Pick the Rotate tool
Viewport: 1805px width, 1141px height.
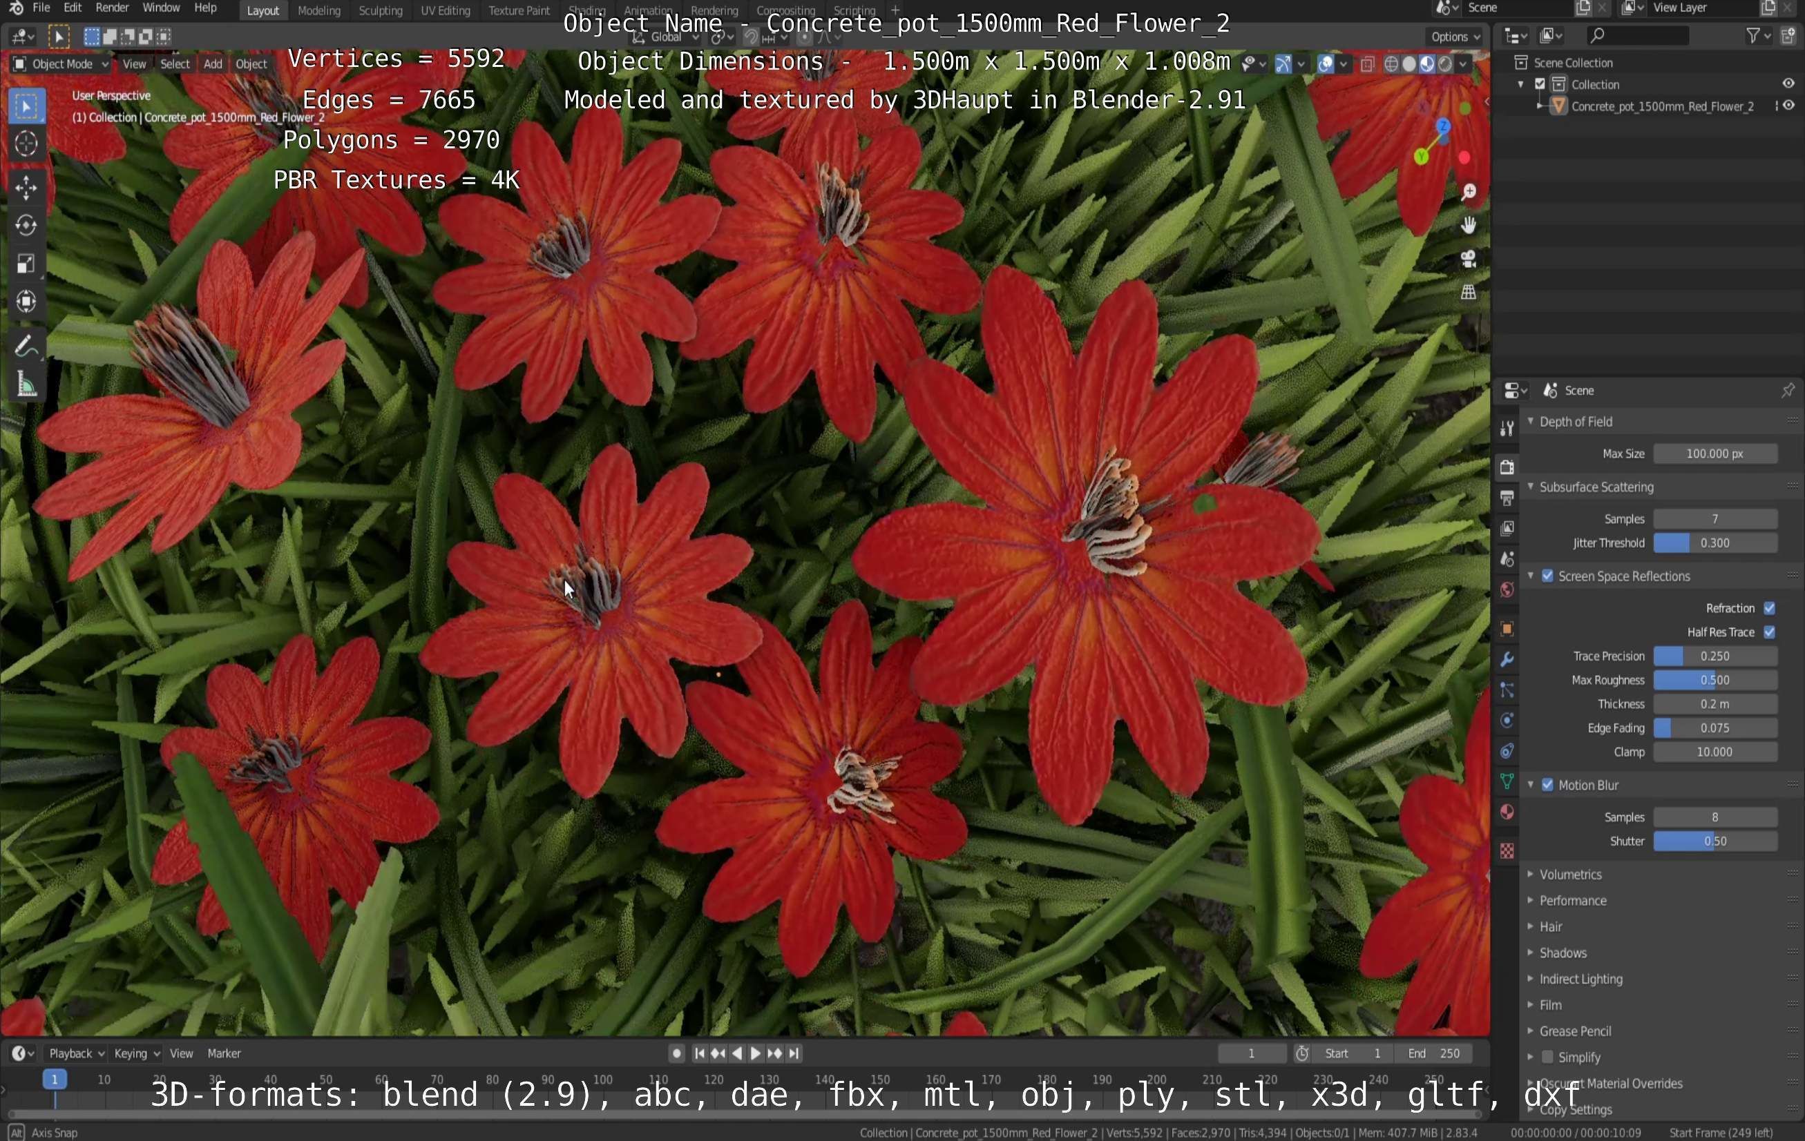tap(26, 226)
